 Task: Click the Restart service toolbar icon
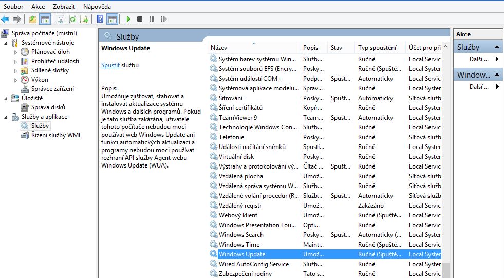(163, 19)
